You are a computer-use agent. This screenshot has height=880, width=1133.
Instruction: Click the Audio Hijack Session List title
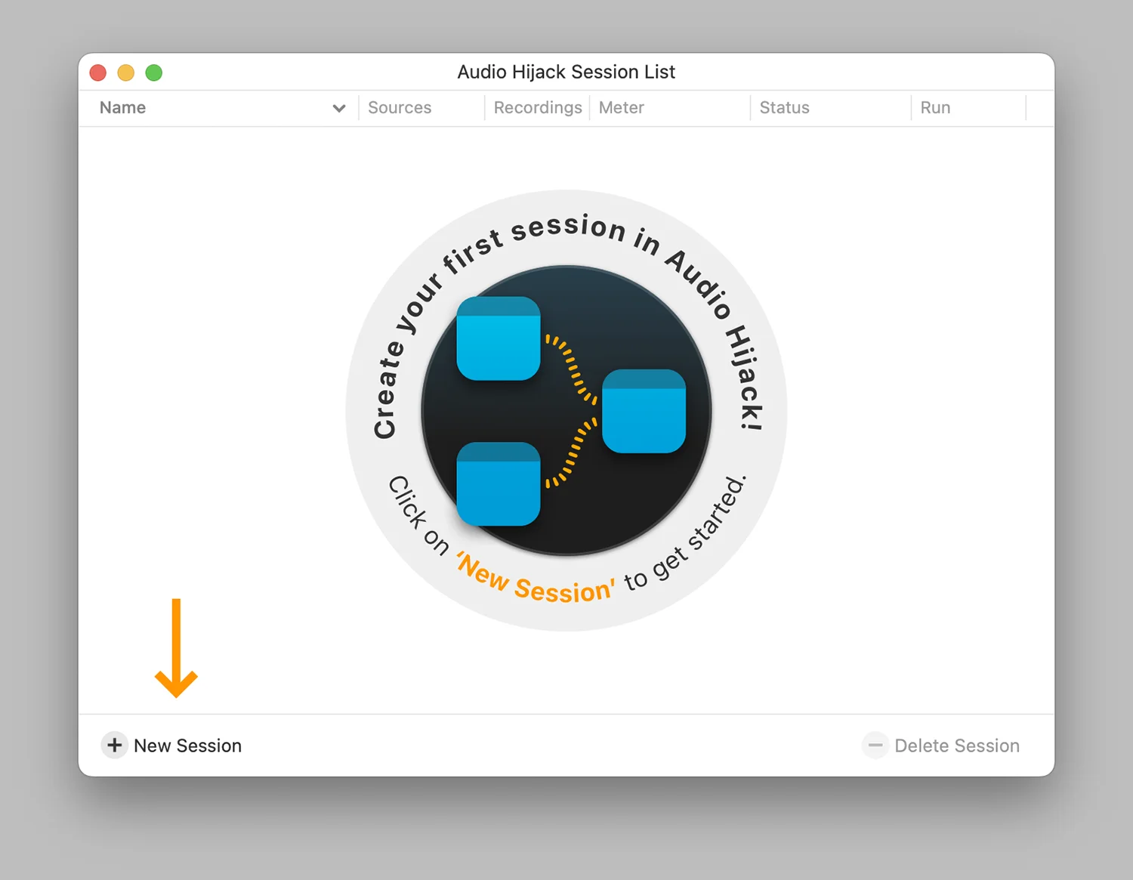pyautogui.click(x=566, y=72)
